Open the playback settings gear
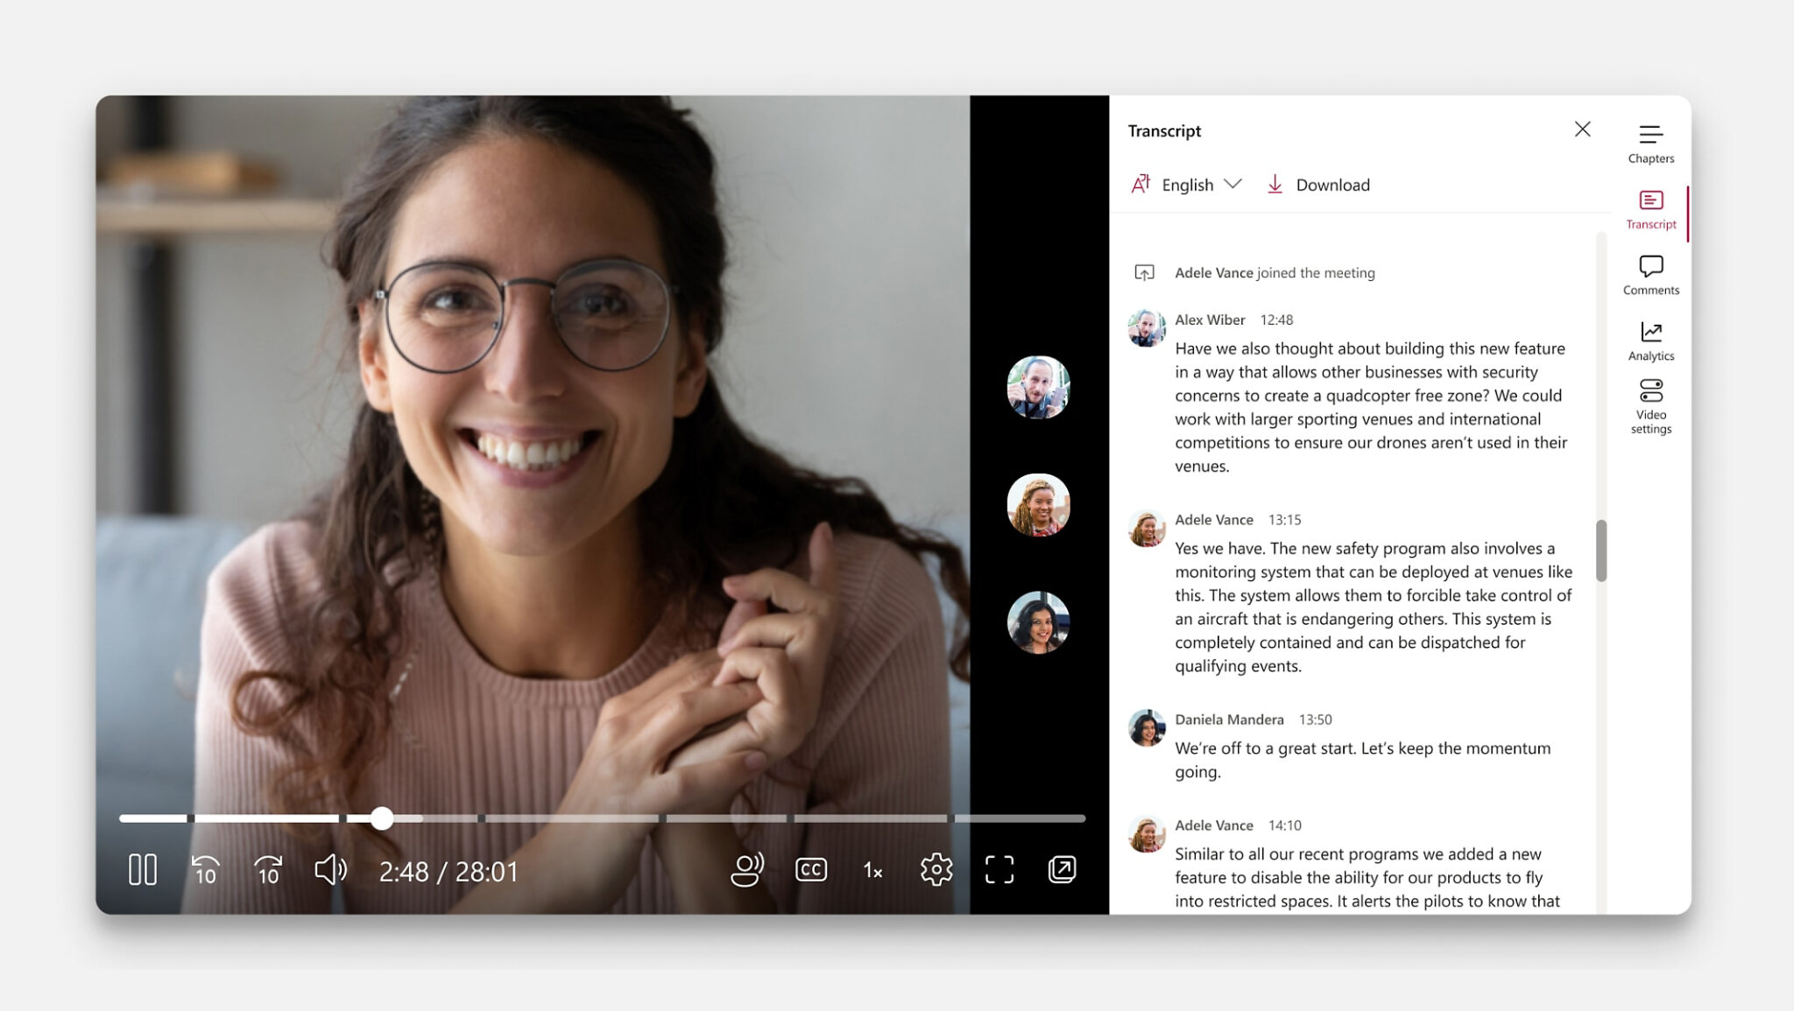Screen dimensions: 1794x1011 pos(935,869)
